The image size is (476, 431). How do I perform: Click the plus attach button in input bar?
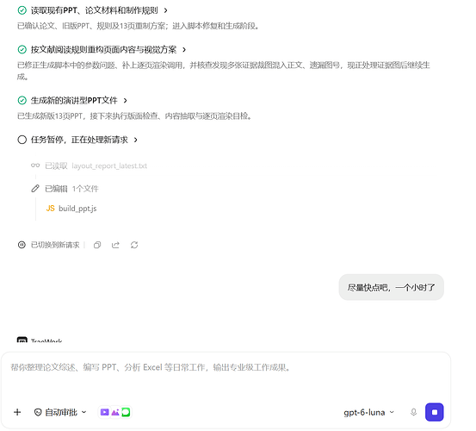coord(17,412)
